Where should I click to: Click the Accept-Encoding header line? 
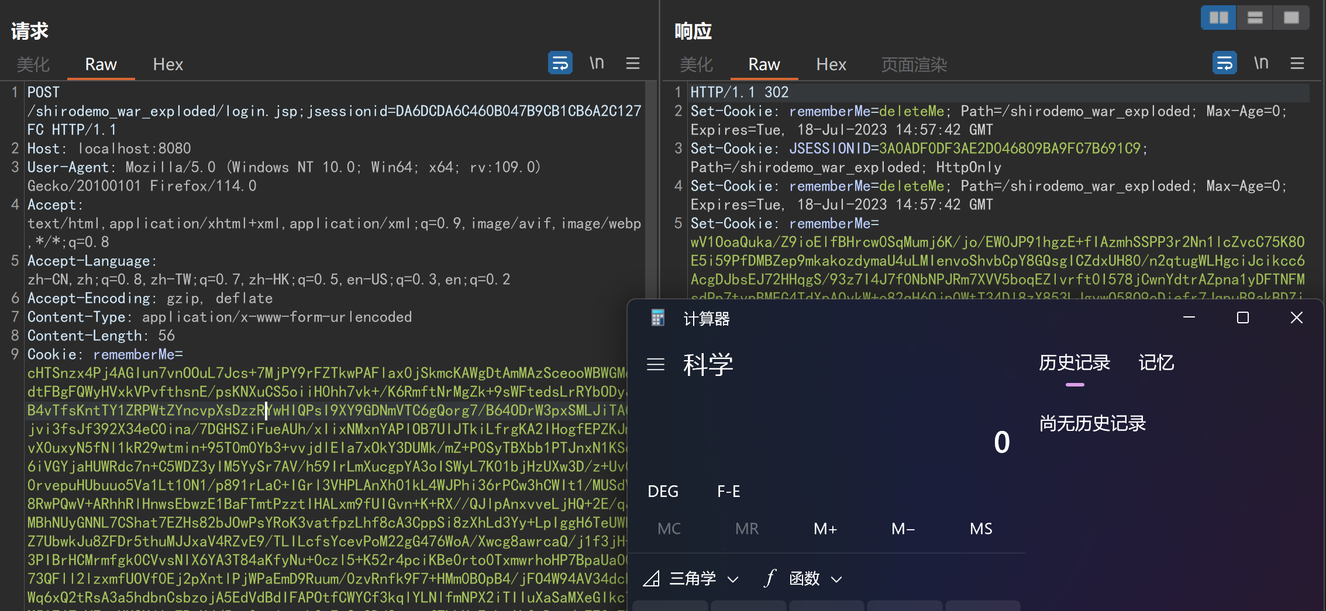point(150,298)
